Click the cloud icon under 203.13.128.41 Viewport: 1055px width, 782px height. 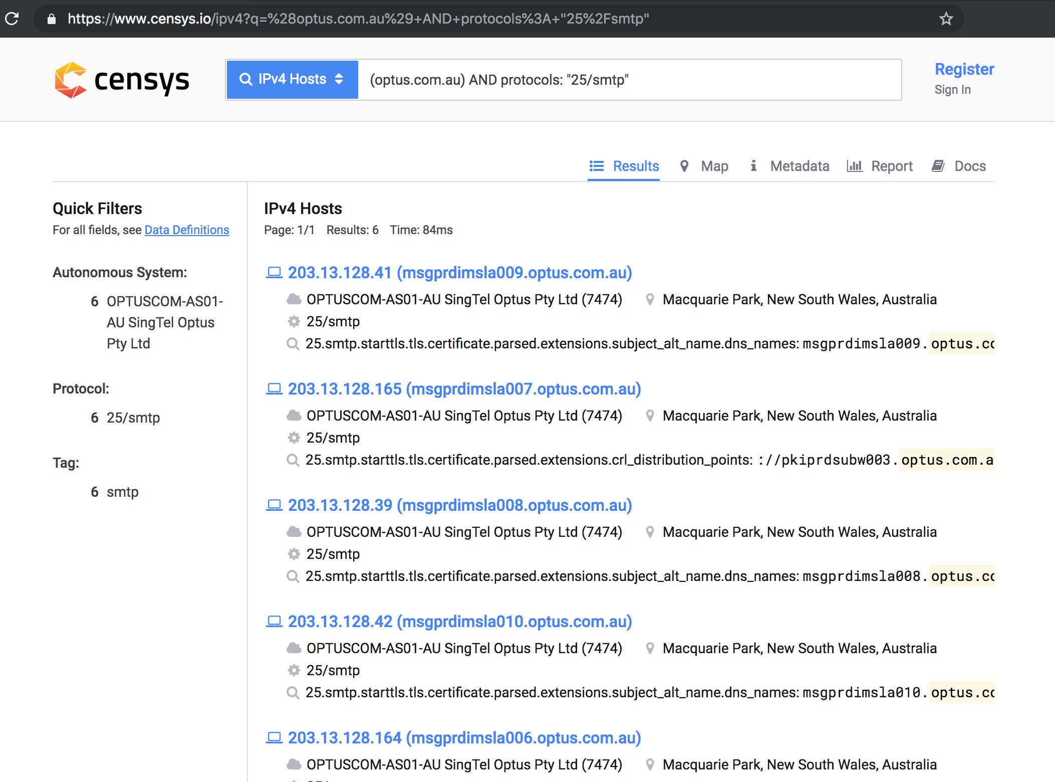pos(294,299)
